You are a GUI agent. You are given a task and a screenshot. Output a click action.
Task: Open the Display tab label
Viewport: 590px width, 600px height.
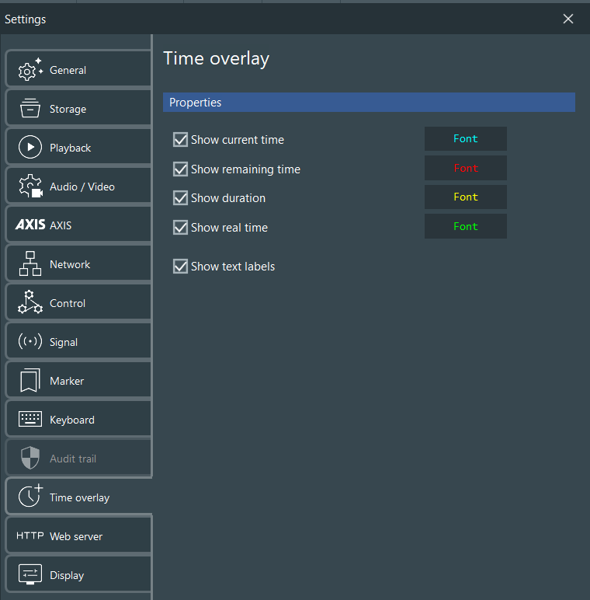pos(67,575)
